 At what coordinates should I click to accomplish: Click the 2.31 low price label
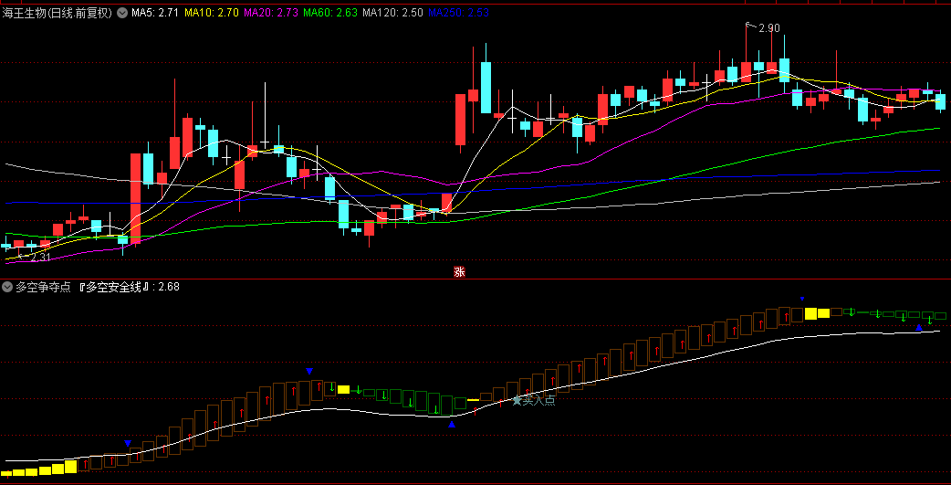coord(41,258)
